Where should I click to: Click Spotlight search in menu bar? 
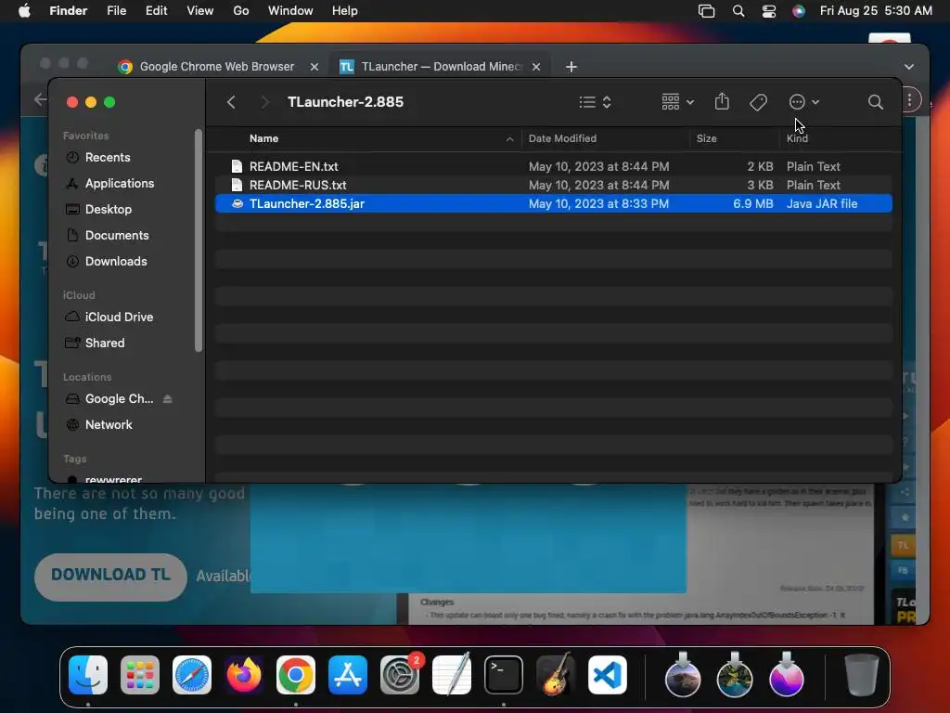point(738,10)
